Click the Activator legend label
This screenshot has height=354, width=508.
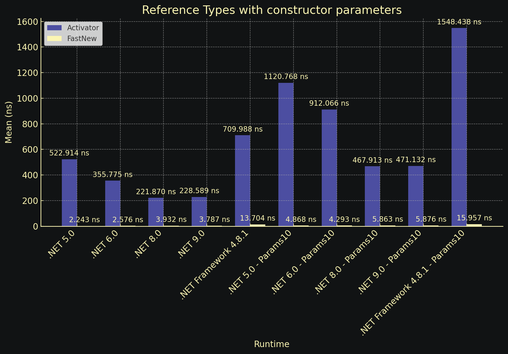(83, 28)
